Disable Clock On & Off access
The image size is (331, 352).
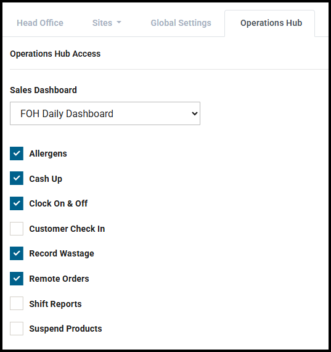click(x=17, y=203)
